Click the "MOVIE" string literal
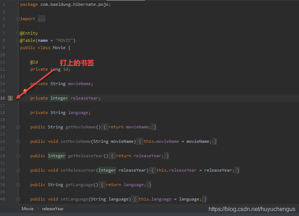Viewport: 299px width, 216px height. click(64, 40)
